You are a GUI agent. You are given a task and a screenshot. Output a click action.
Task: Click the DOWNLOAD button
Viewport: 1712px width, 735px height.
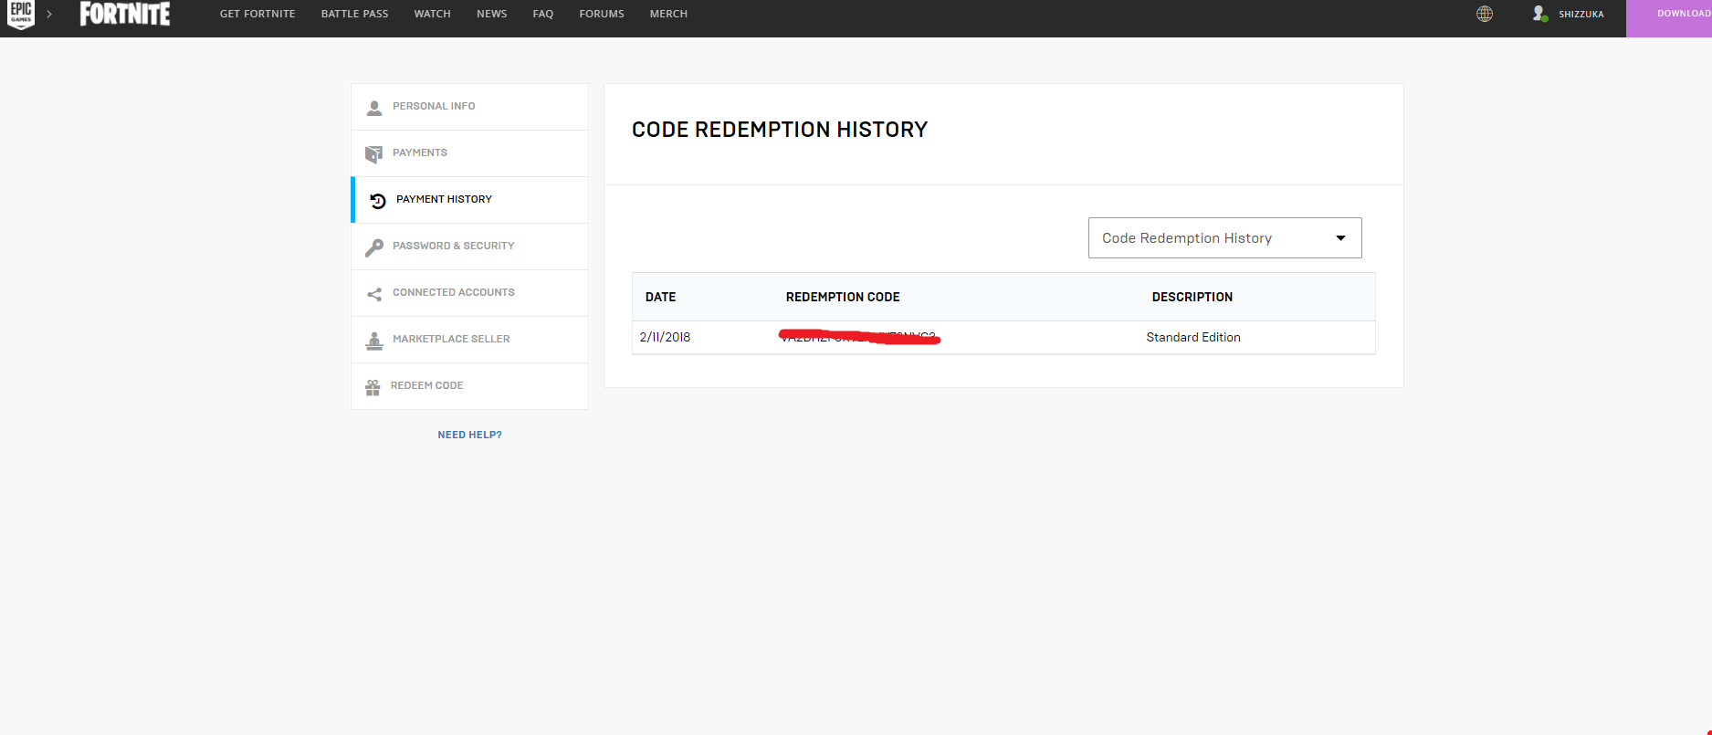point(1669,18)
